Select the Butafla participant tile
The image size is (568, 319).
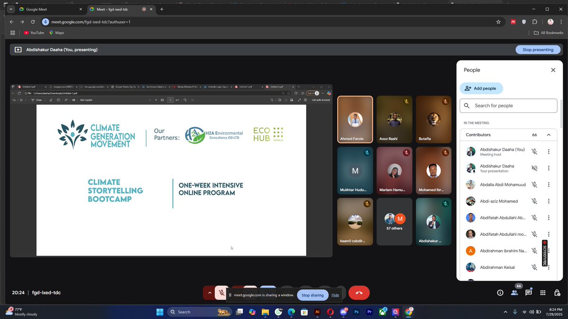coord(434,120)
